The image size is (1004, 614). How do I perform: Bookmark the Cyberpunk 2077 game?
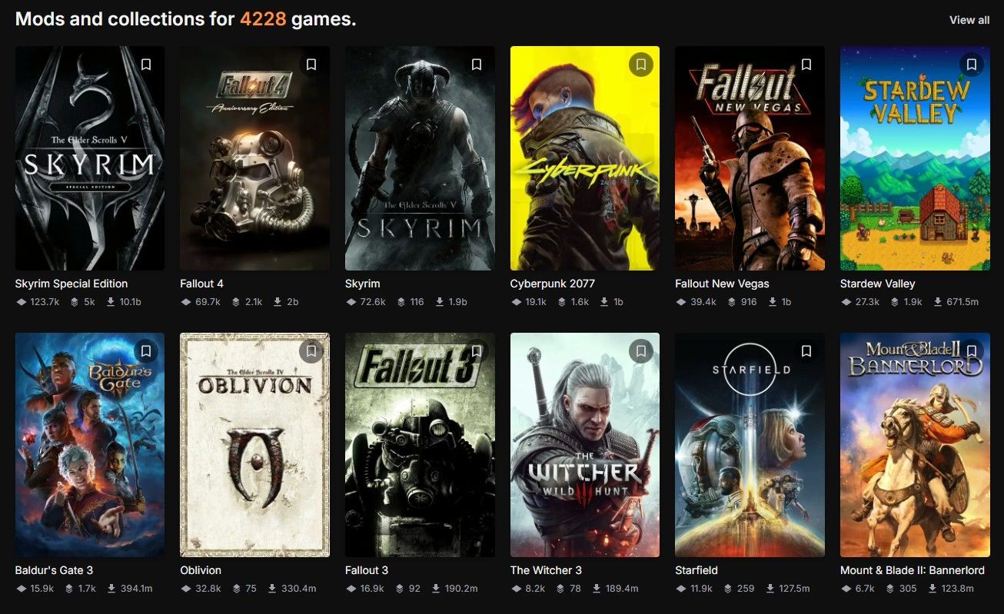click(x=641, y=65)
